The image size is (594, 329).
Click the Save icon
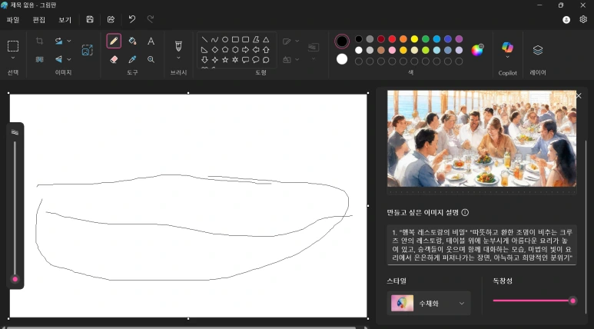click(x=90, y=19)
